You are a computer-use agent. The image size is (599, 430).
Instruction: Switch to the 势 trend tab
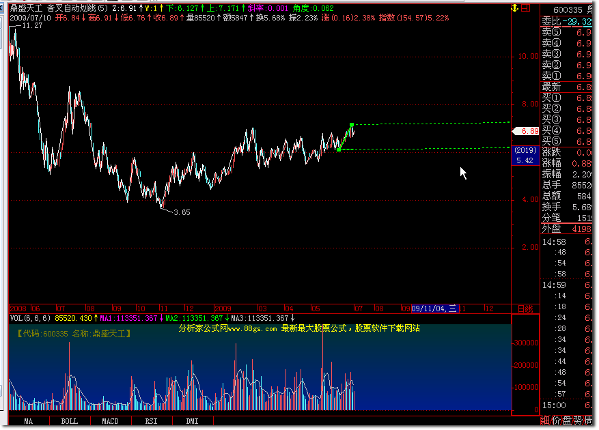click(x=578, y=420)
